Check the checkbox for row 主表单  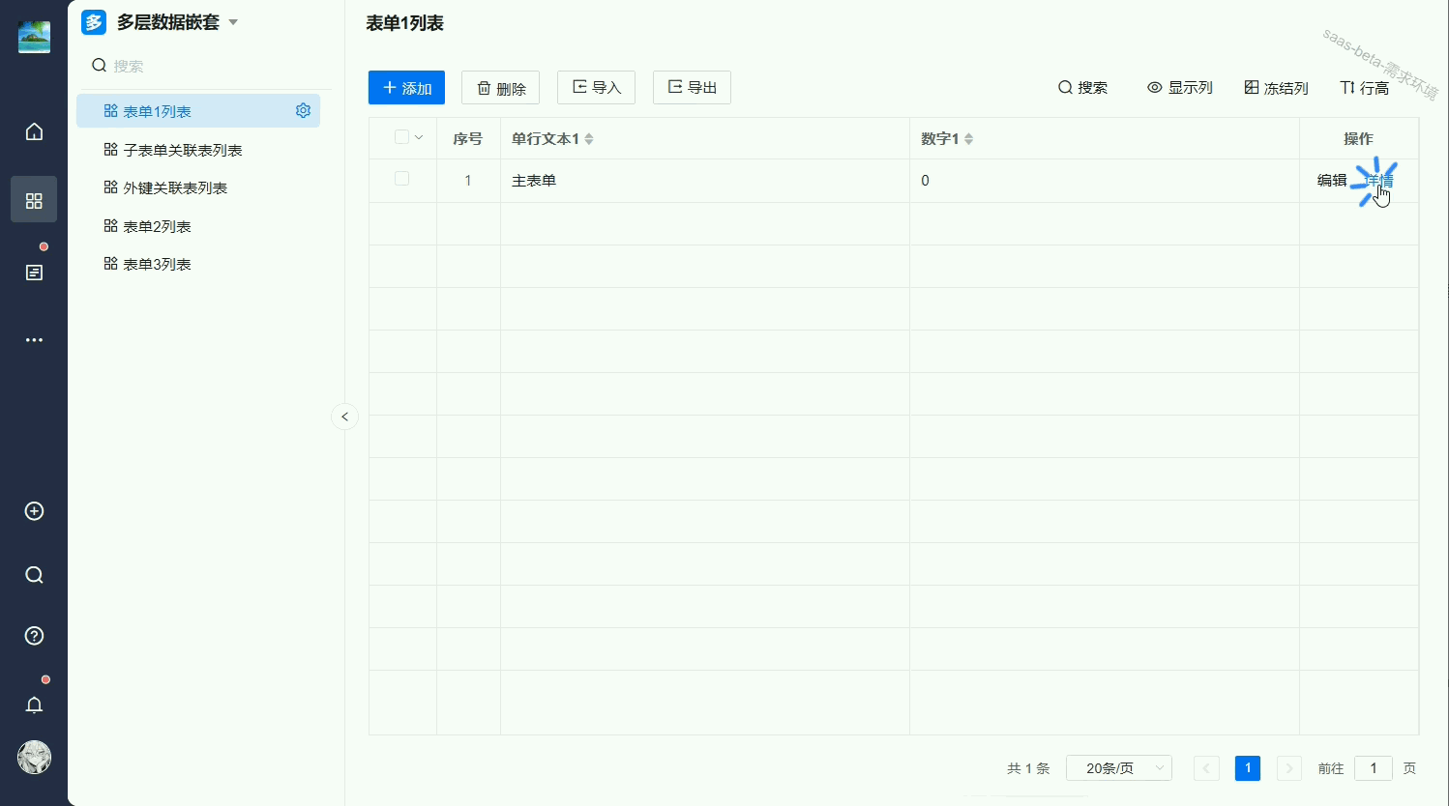click(x=402, y=180)
